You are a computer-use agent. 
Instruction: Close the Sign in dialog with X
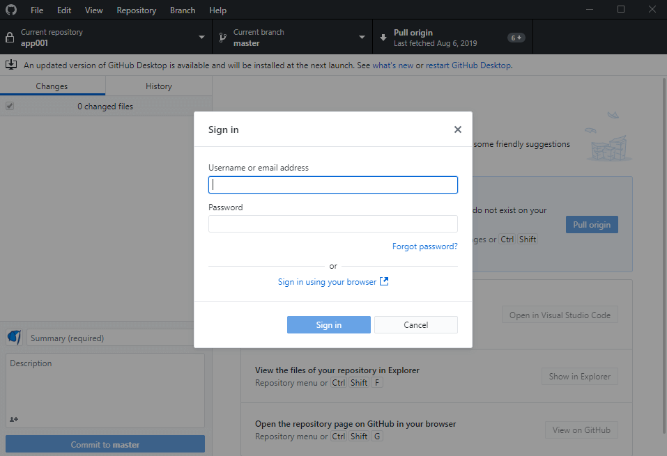click(x=458, y=129)
